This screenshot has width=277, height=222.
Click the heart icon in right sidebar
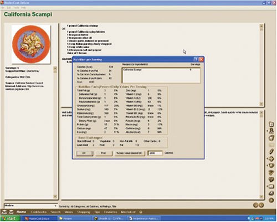coord(271,179)
